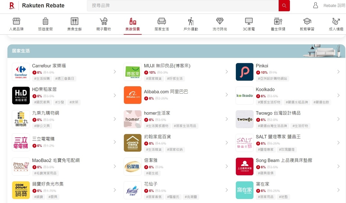Click the 居家生活 section header

pos(176,51)
